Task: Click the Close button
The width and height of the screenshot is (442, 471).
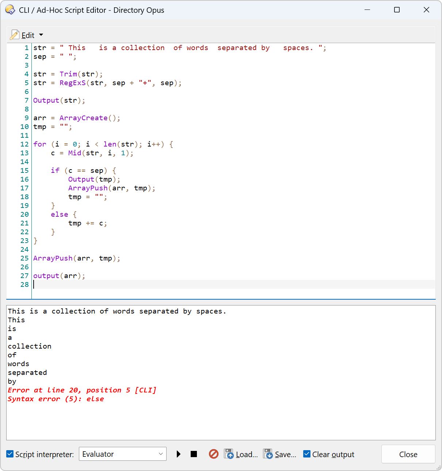Action: 408,454
